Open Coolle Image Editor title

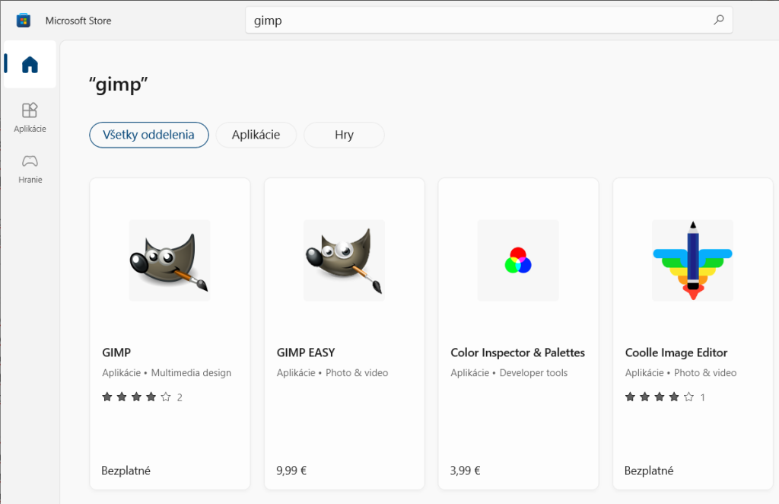coord(676,352)
